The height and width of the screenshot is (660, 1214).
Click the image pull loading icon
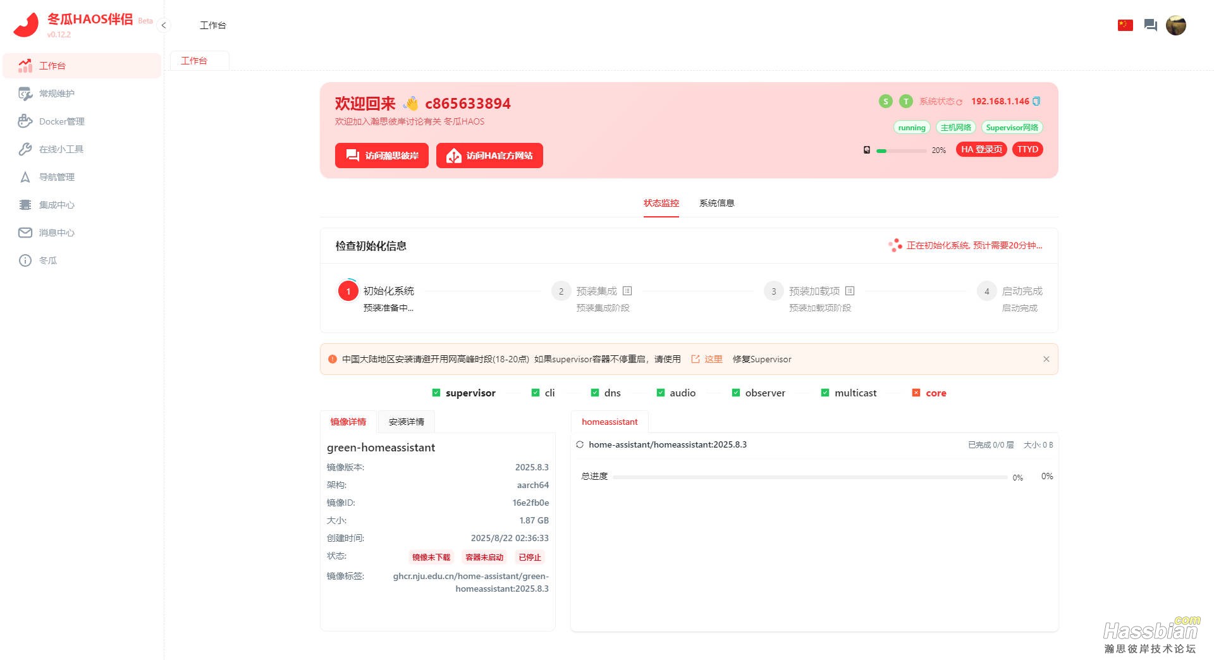coord(580,444)
